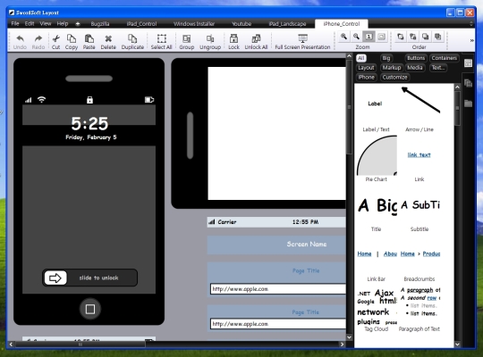This screenshot has height=357, width=483.
Task: Filter the library by Buttons
Action: [x=416, y=58]
